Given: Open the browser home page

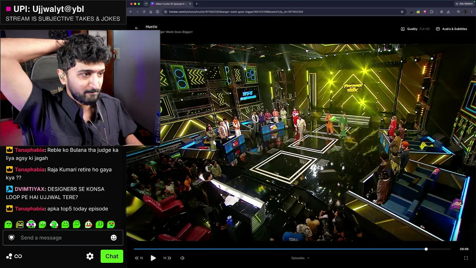Looking at the screenshot, I should coord(151,12).
